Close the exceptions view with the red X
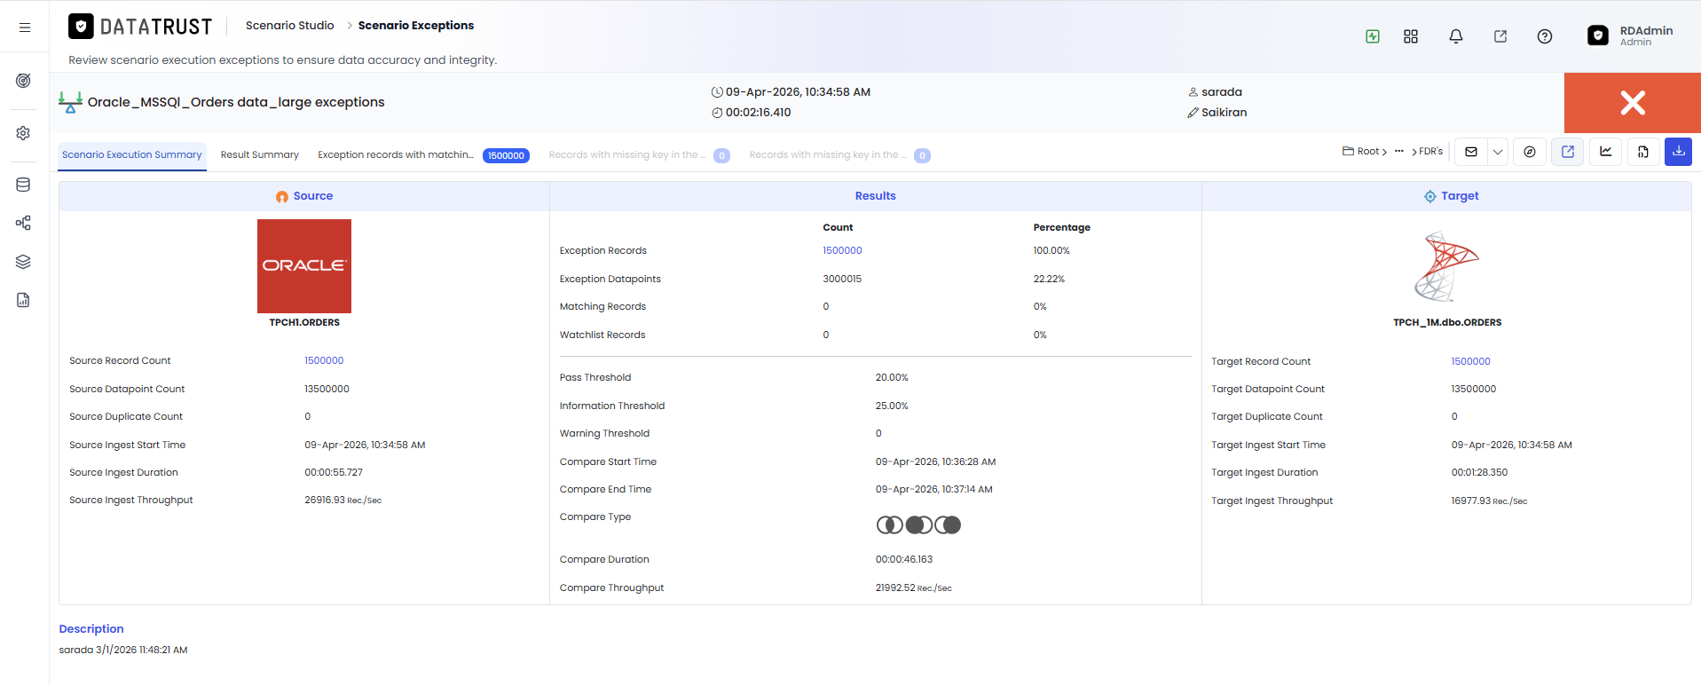1701x686 pixels. click(x=1633, y=103)
